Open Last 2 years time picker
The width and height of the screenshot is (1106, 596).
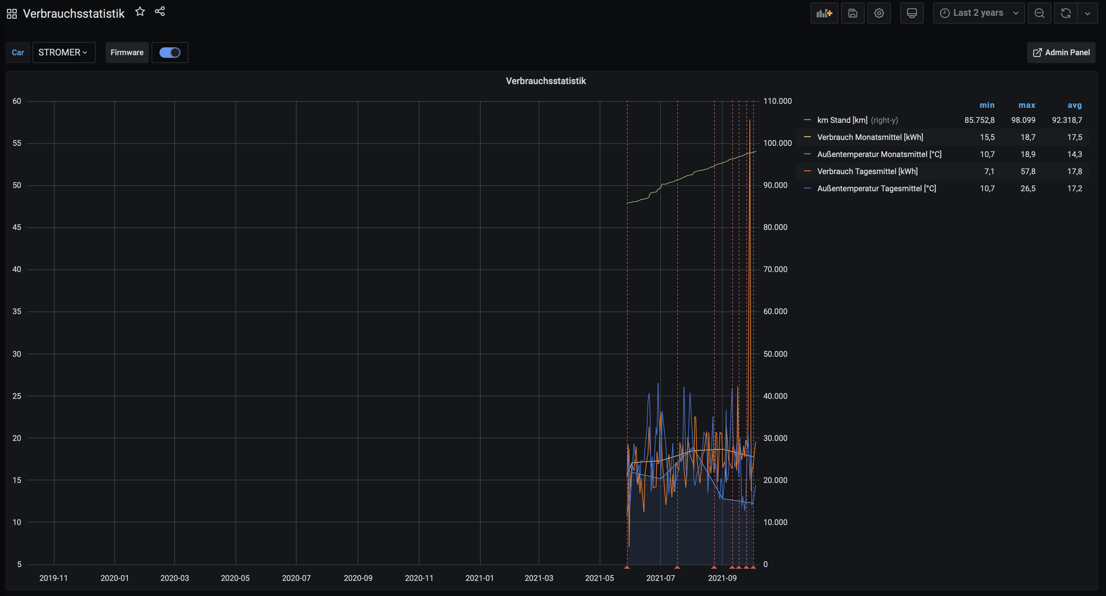pos(978,13)
